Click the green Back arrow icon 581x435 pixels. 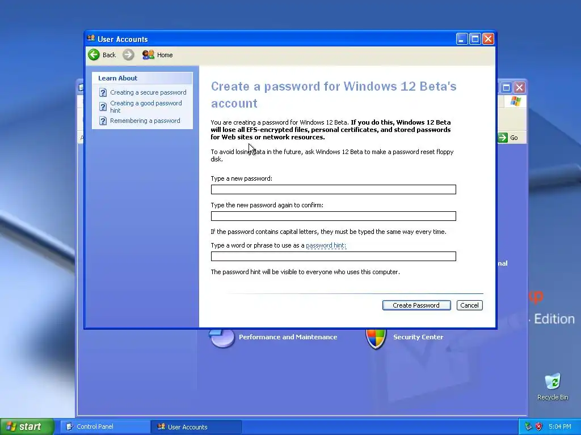(94, 55)
